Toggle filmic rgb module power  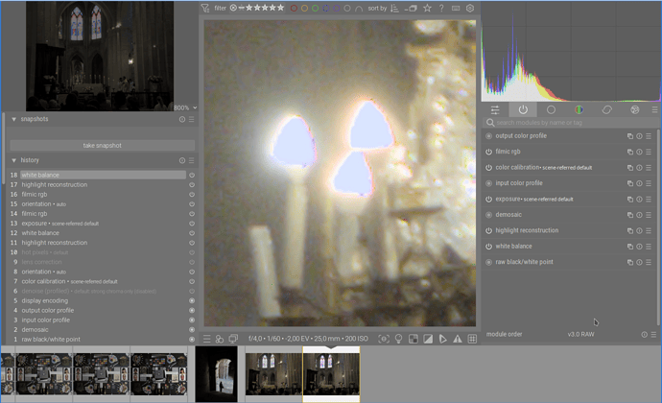click(488, 152)
